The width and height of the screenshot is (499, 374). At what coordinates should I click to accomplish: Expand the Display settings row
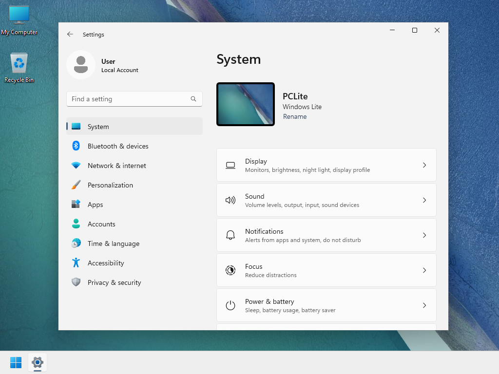point(326,165)
